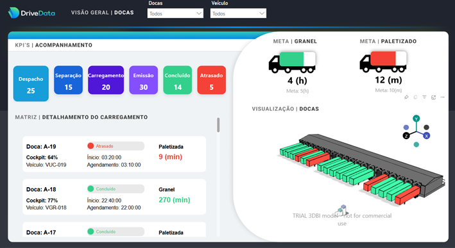Select the Emissão 30 KPI card
This screenshot has width=455, height=248.
tap(143, 80)
